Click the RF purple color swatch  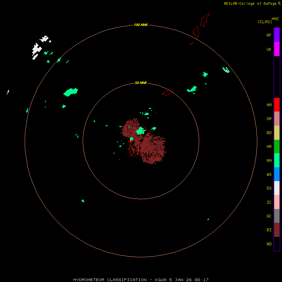pos(277,35)
